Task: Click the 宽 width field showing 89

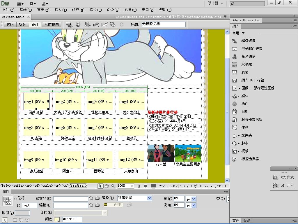Action: coord(179,198)
